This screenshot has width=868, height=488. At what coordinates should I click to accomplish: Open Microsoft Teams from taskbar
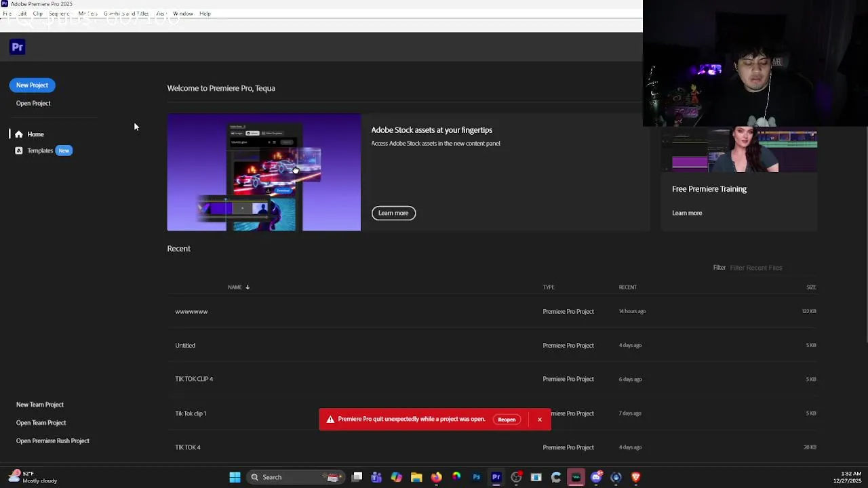click(376, 477)
